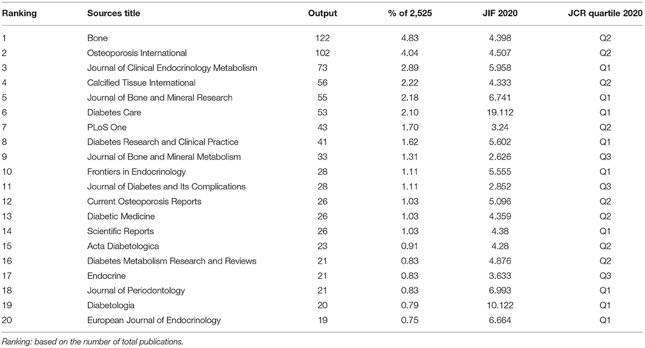Click European Journal of Endocrinology
The height and width of the screenshot is (348, 645).
click(154, 320)
